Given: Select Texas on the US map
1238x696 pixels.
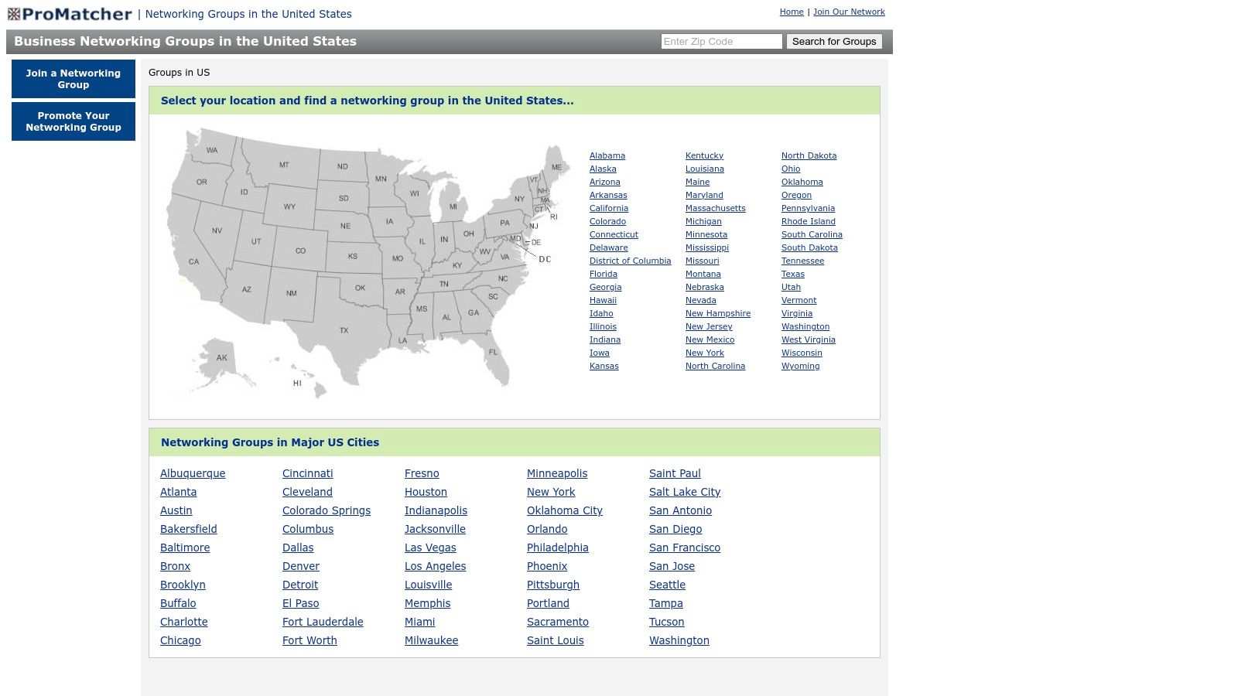Looking at the screenshot, I should click(344, 330).
